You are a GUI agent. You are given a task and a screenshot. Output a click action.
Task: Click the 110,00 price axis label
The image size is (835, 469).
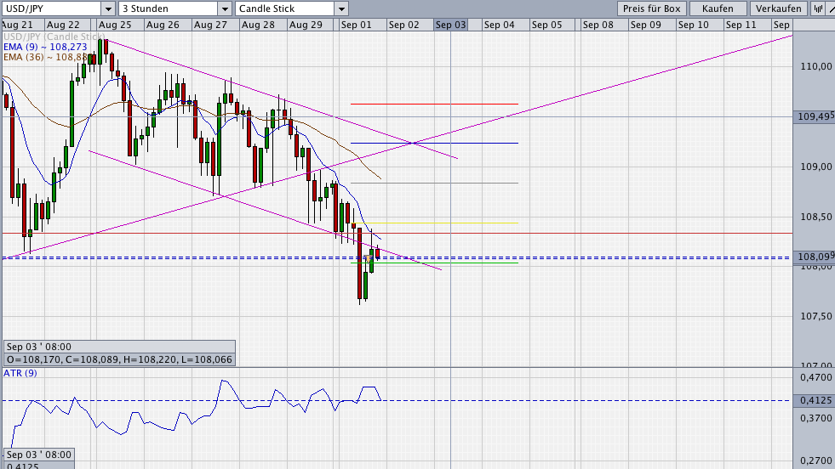(815, 66)
